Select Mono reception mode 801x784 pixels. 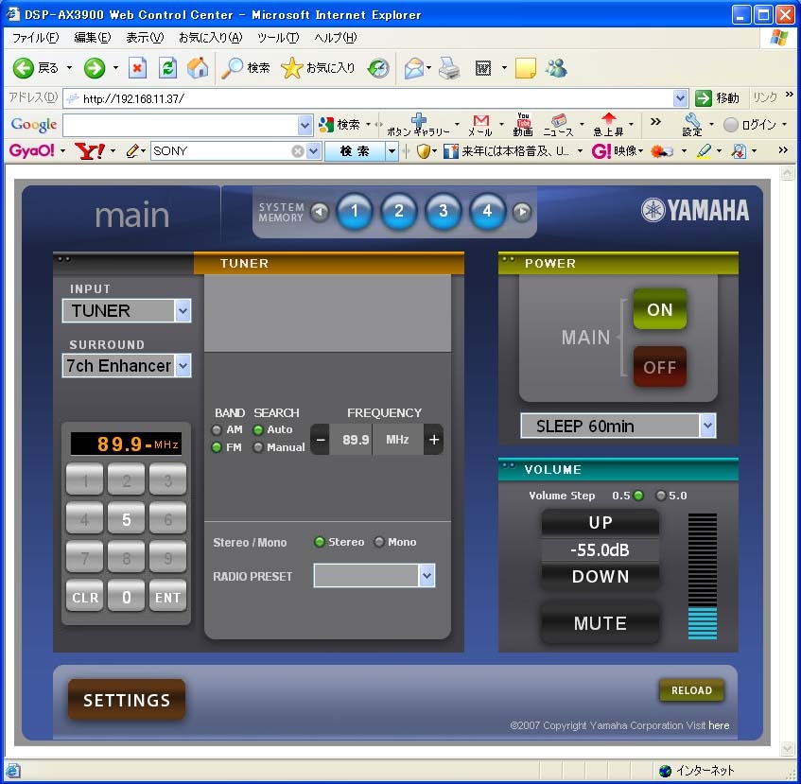379,542
